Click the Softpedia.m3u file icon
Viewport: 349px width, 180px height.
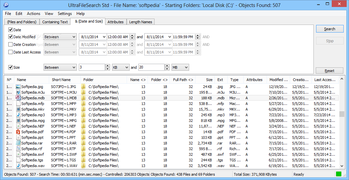pyautogui.click(x=18, y=92)
